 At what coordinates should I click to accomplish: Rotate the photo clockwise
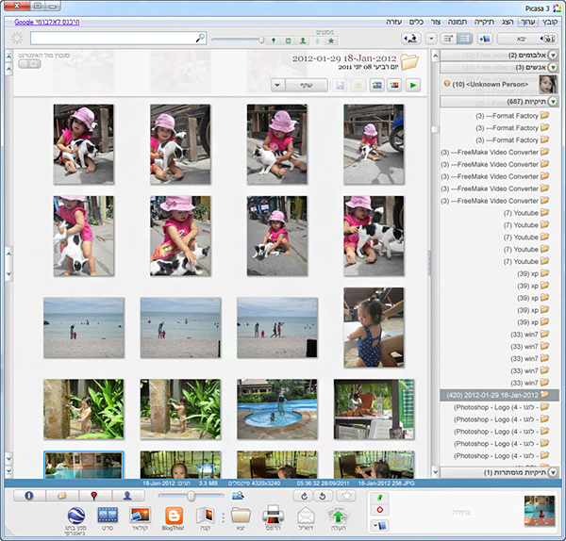304,497
